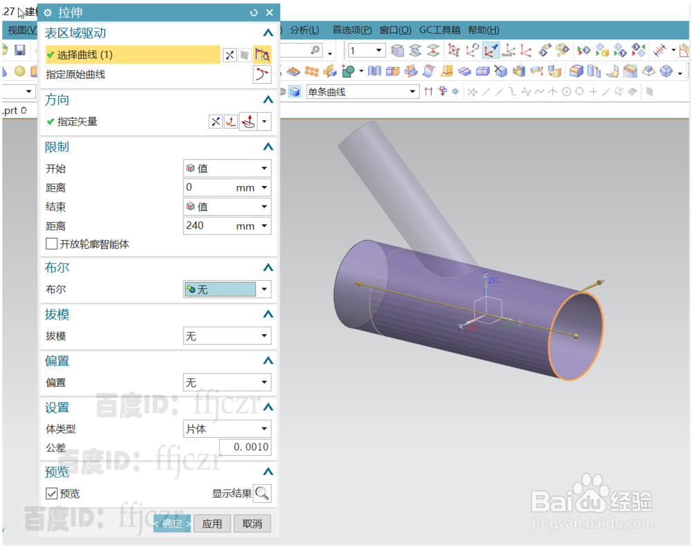
Task: Click the 取消 button
Action: coord(253,523)
